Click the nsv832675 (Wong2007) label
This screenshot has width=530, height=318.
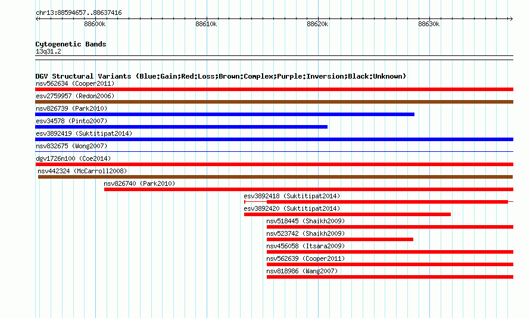click(71, 146)
